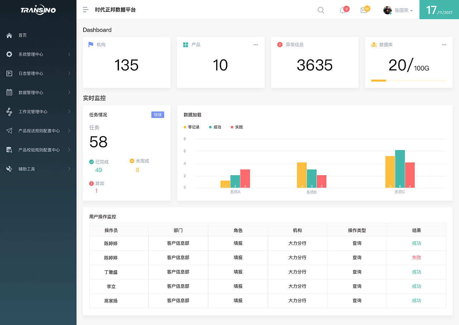Click the 链接 button in 任务情况 panel
Viewport: 459px width, 325px height.
point(158,115)
